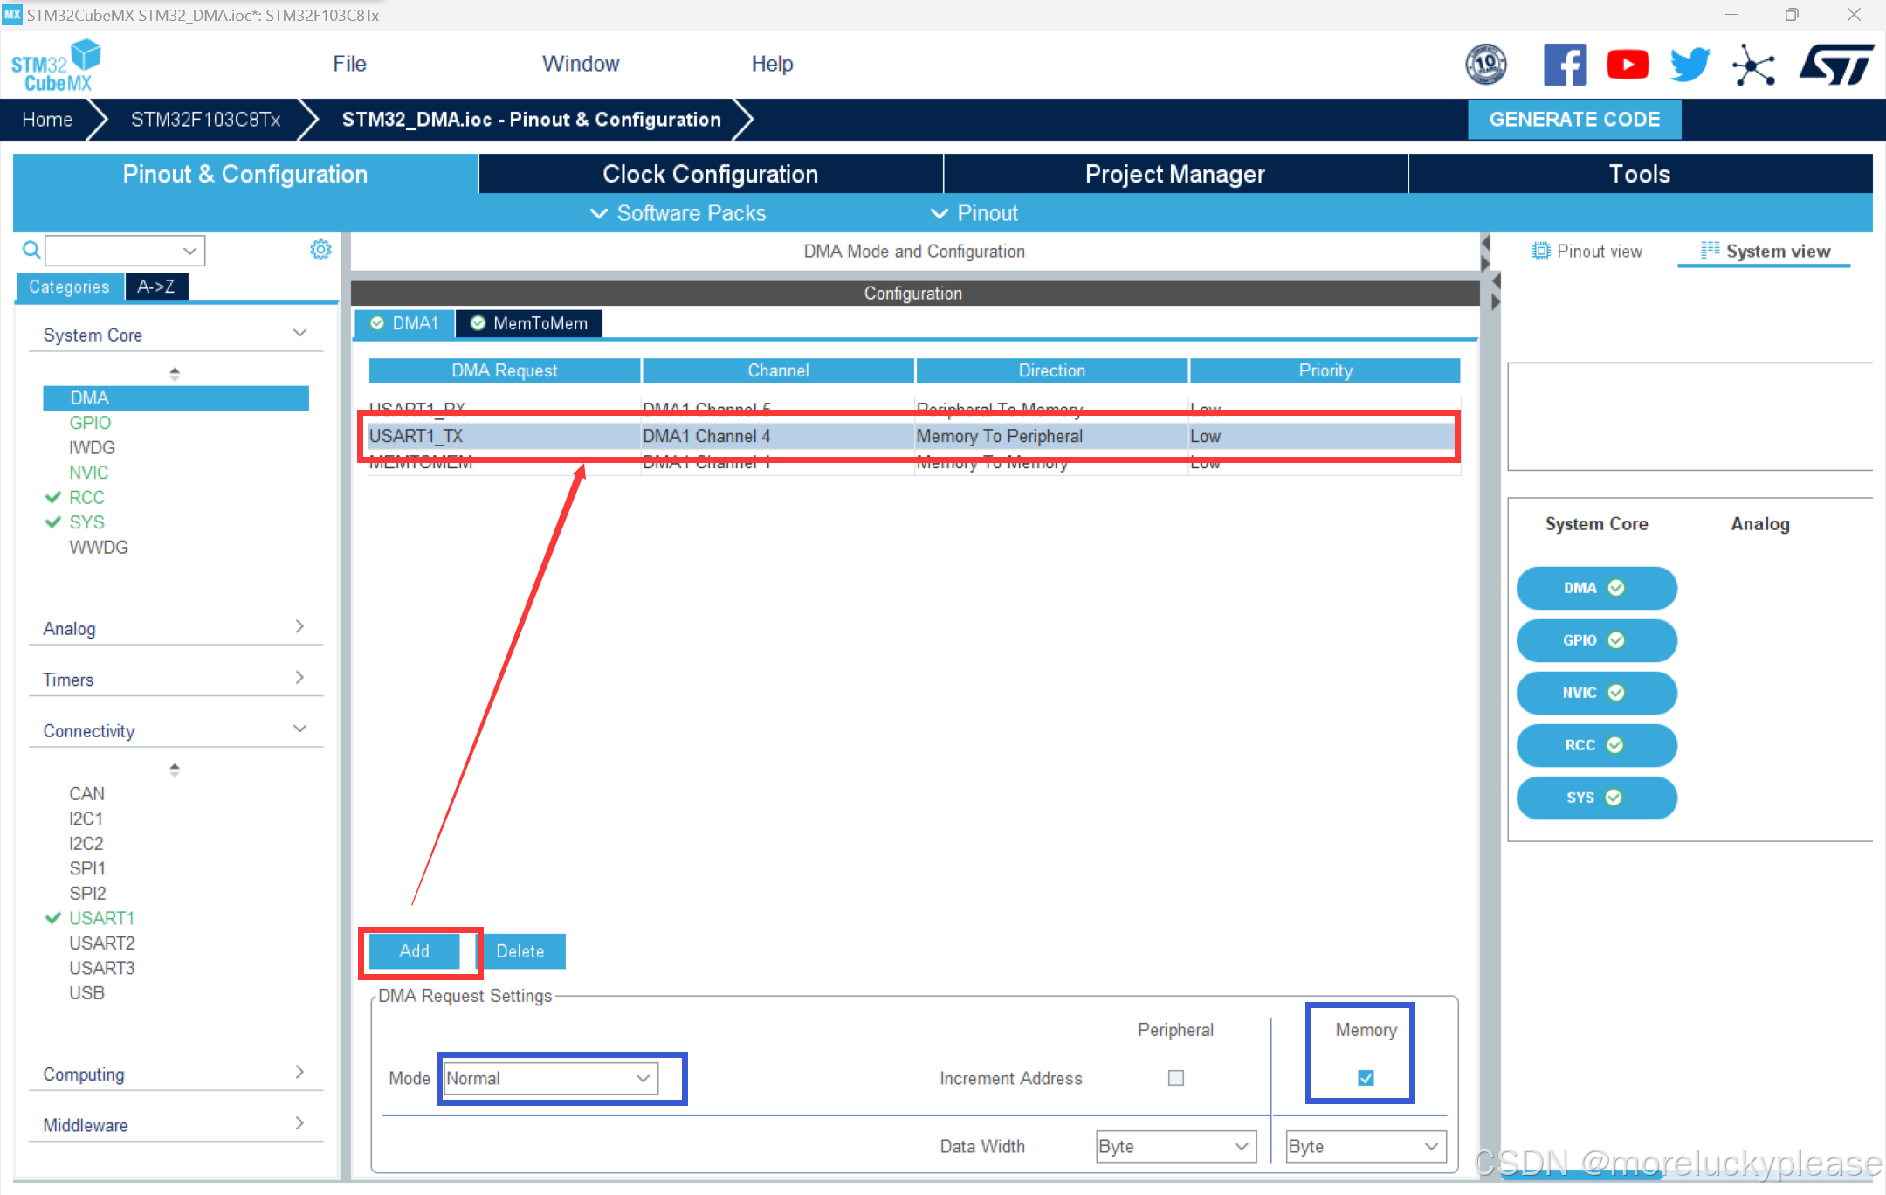Image resolution: width=1886 pixels, height=1195 pixels.
Task: Open the Mode Normal dropdown
Action: click(550, 1078)
